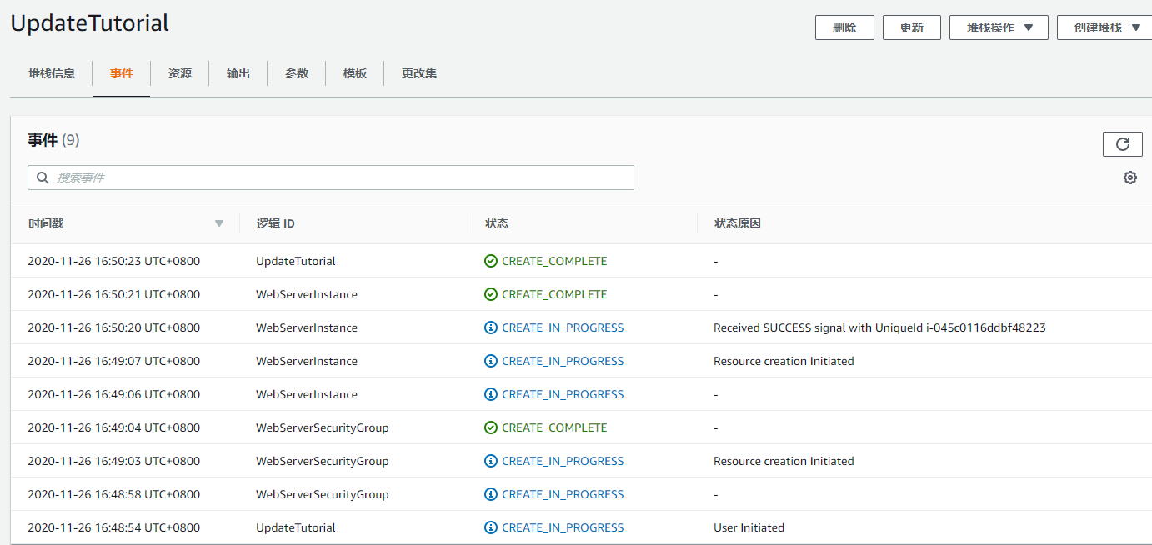Switch to the 堆栈信息 tab
Viewport: 1152px width, 545px height.
[52, 73]
